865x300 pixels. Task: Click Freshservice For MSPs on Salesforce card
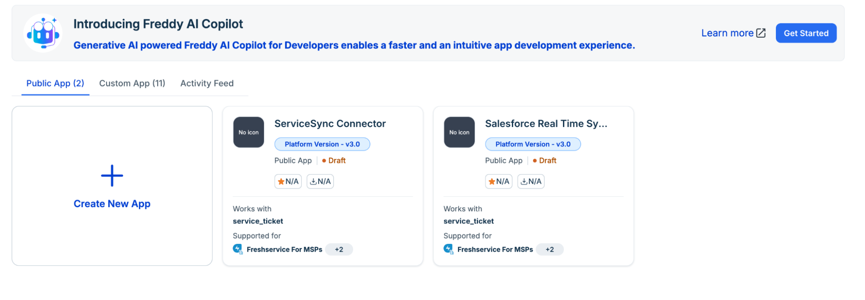click(x=495, y=249)
